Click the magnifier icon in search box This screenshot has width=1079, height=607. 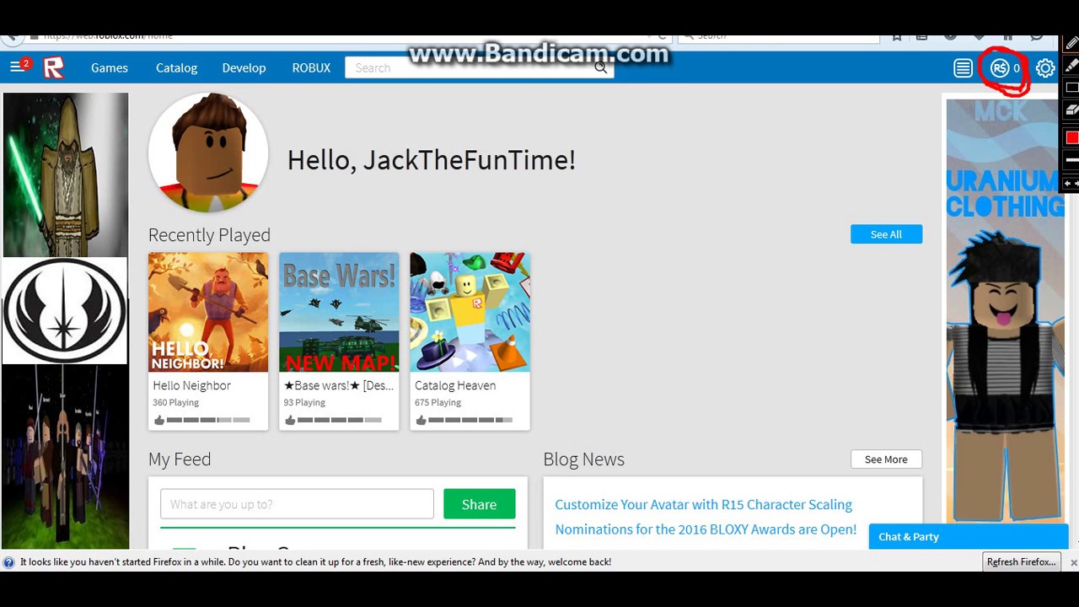pyautogui.click(x=600, y=67)
